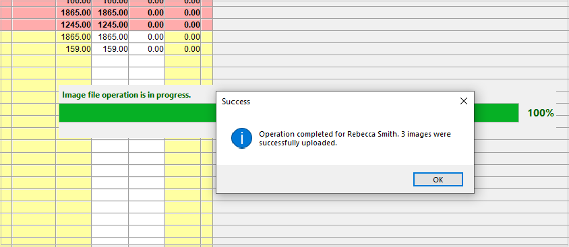
Task: Select the first bold 1245.00 cell
Action: pyautogui.click(x=73, y=25)
